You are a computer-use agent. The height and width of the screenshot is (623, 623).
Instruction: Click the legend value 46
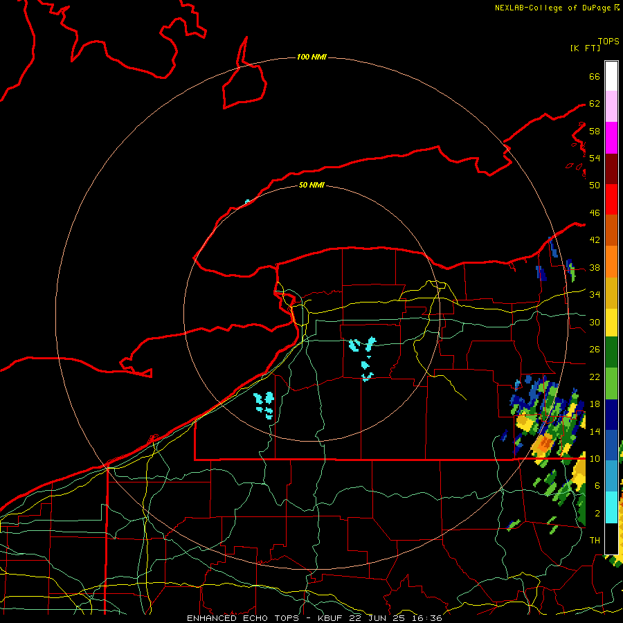(x=595, y=213)
